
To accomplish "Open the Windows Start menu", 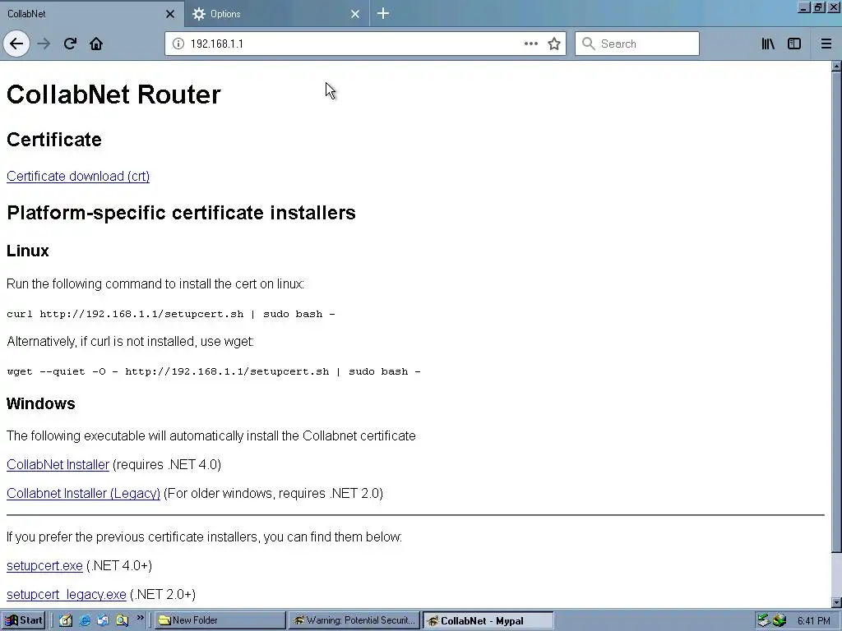I will [x=23, y=620].
